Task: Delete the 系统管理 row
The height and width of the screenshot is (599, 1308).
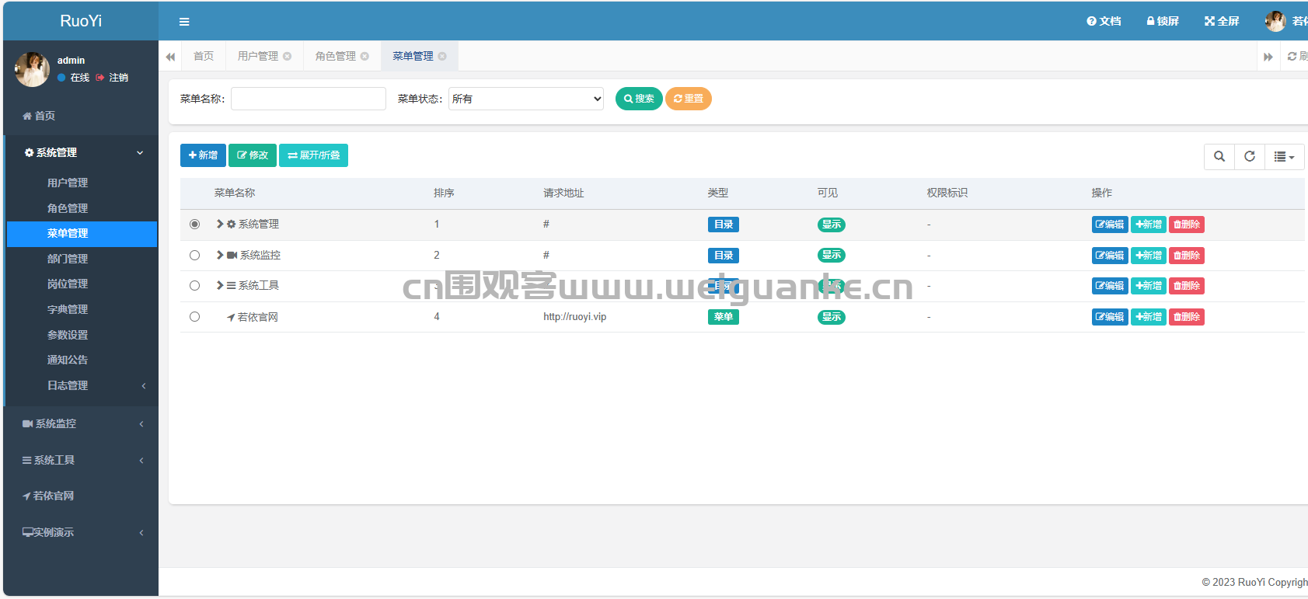Action: pos(1187,225)
